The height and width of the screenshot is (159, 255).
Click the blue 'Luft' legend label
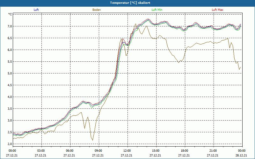point(36,10)
